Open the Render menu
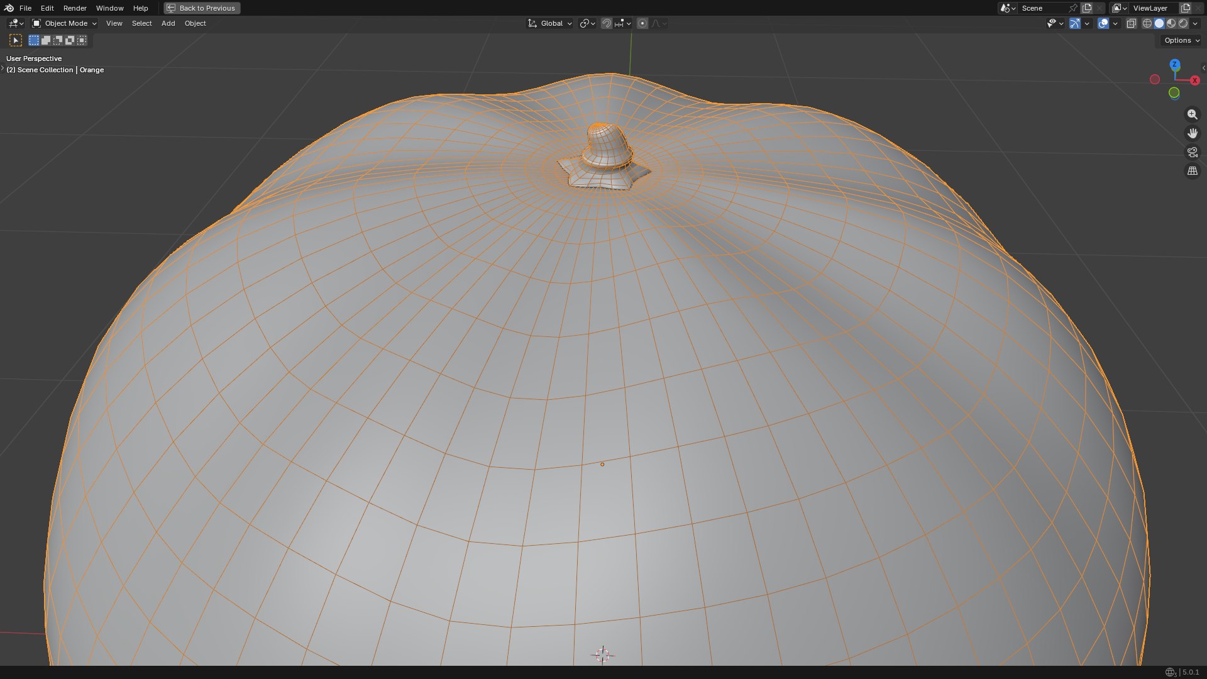Image resolution: width=1207 pixels, height=679 pixels. (x=75, y=8)
